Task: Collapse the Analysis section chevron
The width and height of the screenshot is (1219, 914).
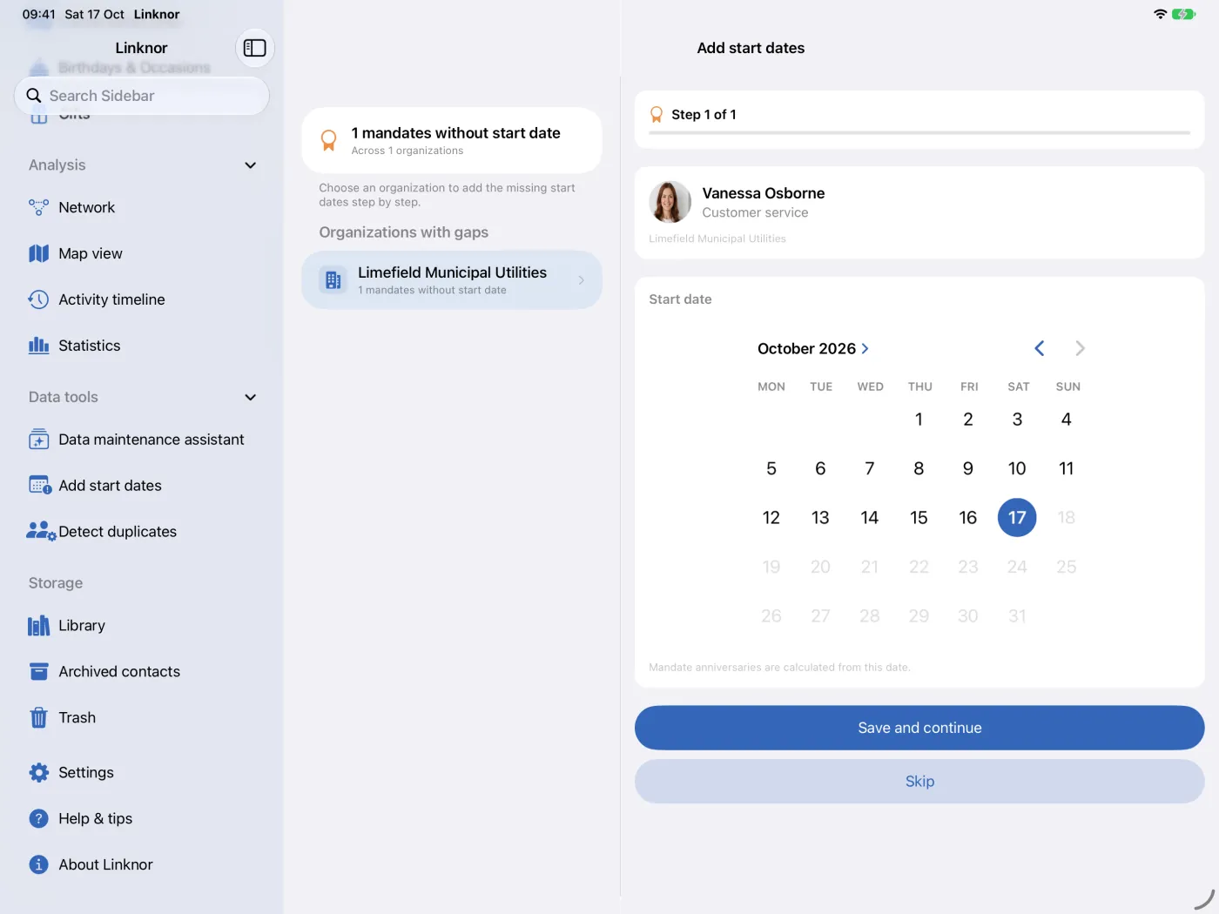Action: tap(250, 165)
